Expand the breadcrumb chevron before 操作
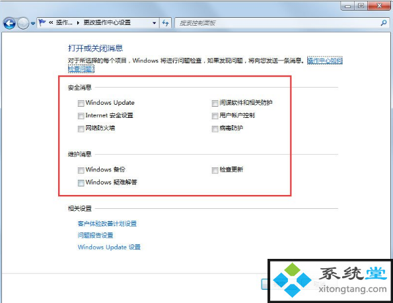Screen dimensions: 393x303 51,23
